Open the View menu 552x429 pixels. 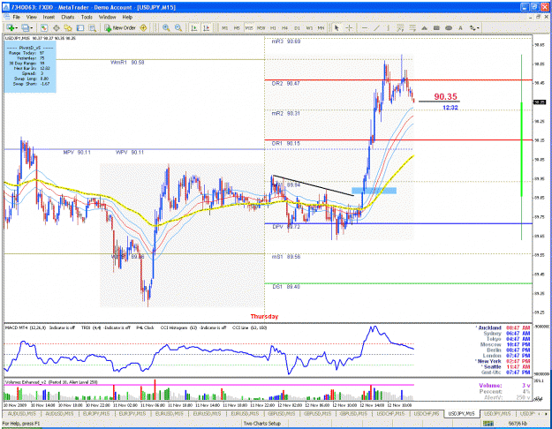click(31, 17)
